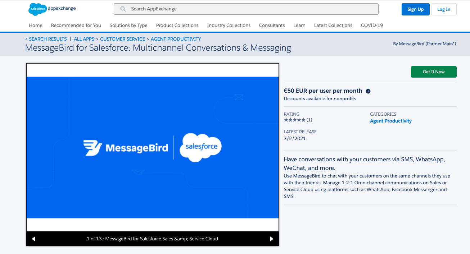Image resolution: width=470 pixels, height=254 pixels.
Task: Open the COVID-19 menu item
Action: 372,26
